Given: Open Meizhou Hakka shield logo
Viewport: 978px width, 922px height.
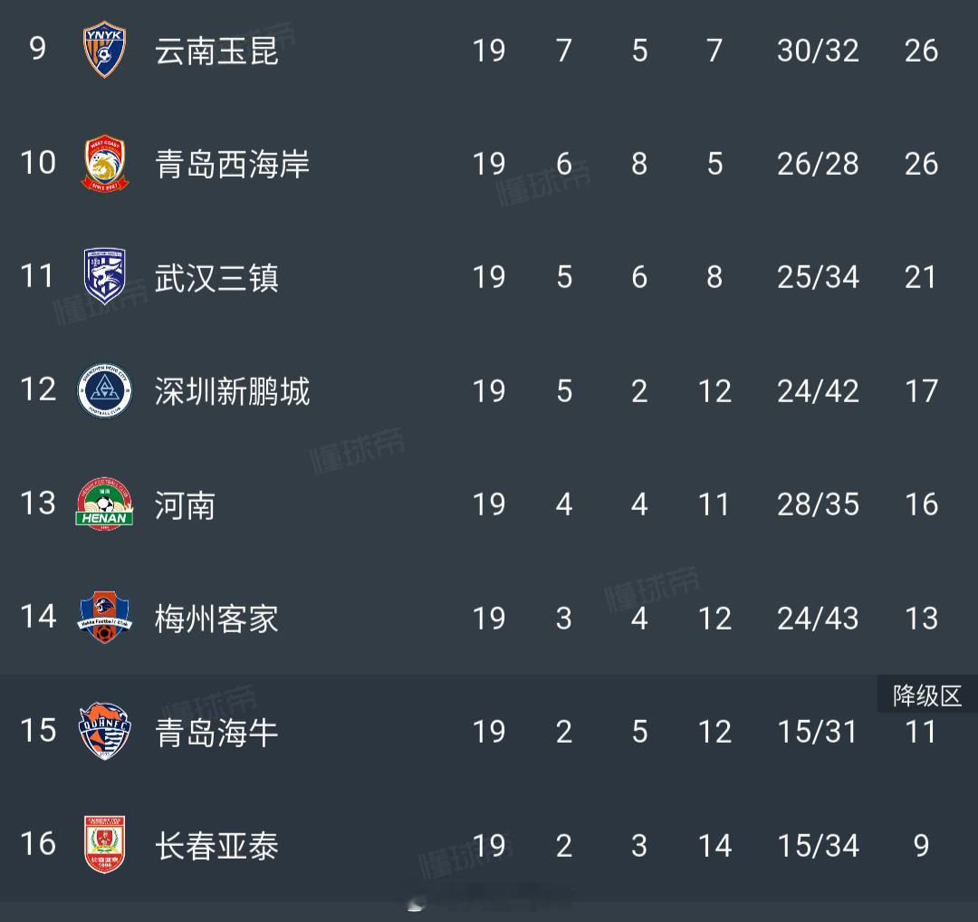Looking at the screenshot, I should 105,617.
